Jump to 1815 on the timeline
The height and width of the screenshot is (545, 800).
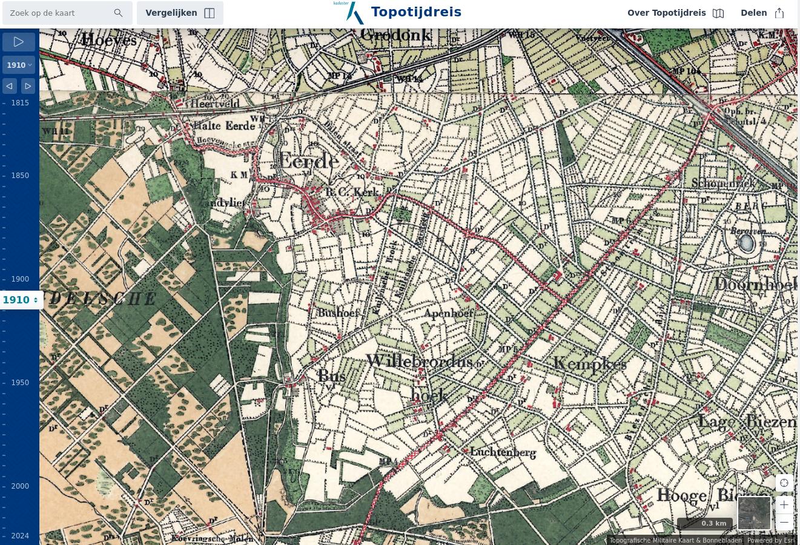[20, 103]
